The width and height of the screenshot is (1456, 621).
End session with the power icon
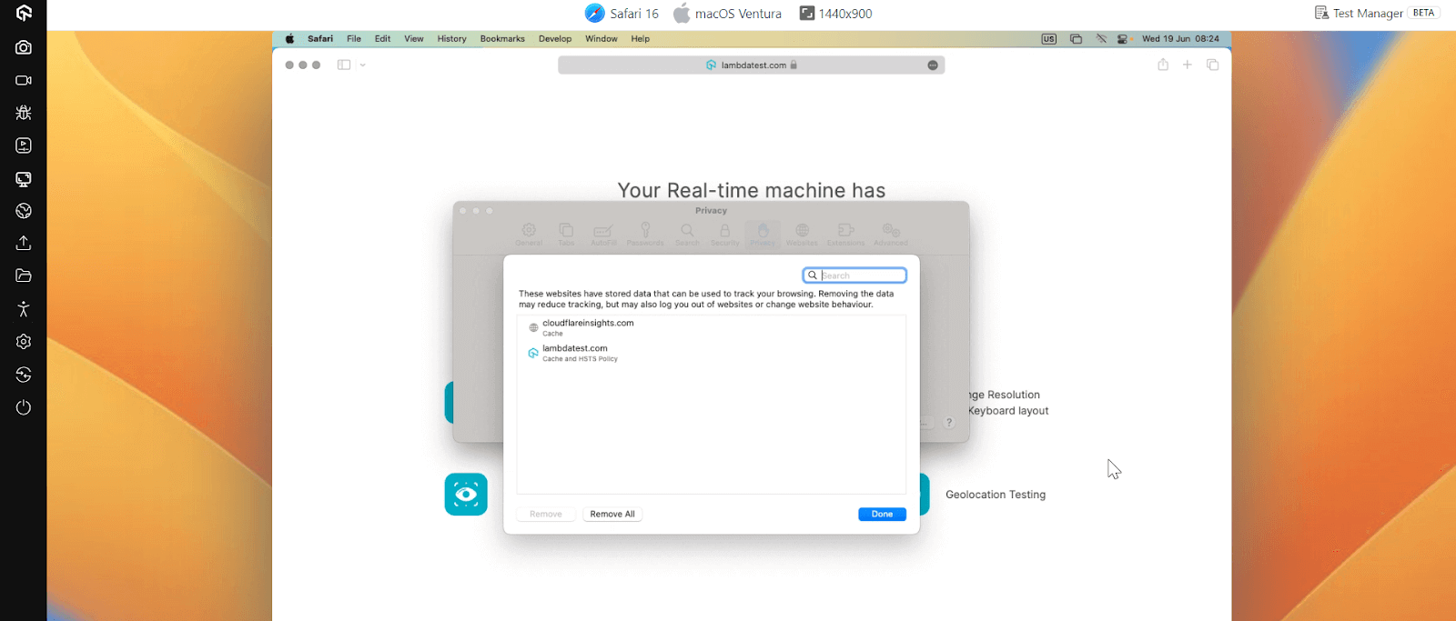pyautogui.click(x=24, y=407)
